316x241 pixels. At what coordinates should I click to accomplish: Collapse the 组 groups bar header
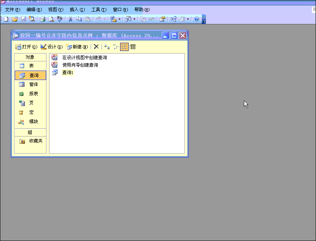point(30,132)
